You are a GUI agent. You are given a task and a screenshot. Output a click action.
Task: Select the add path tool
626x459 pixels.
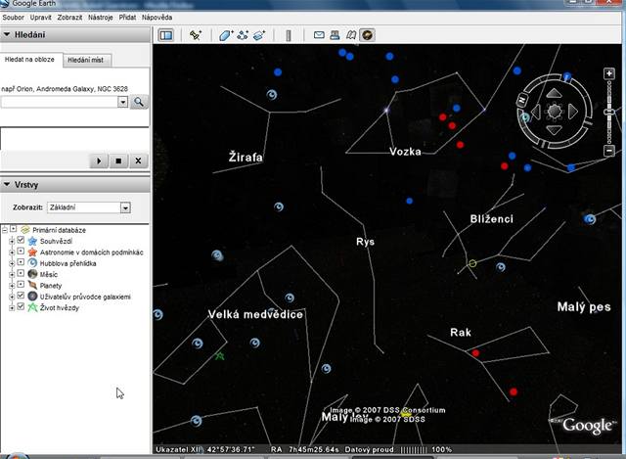click(243, 35)
